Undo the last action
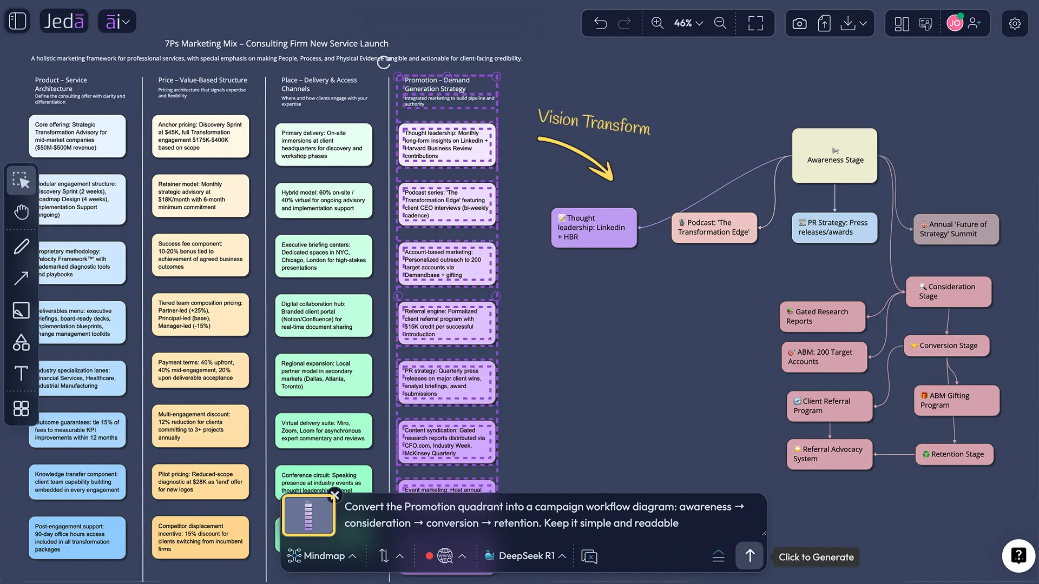The image size is (1039, 584). (x=601, y=23)
